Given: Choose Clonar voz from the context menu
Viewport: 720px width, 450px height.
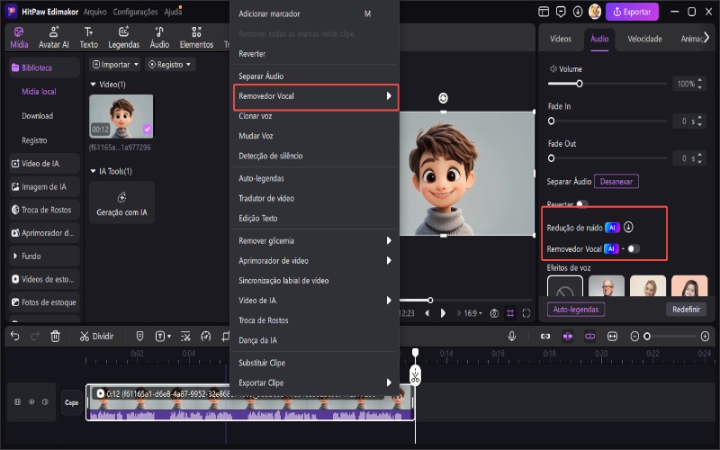Looking at the screenshot, I should [256, 116].
